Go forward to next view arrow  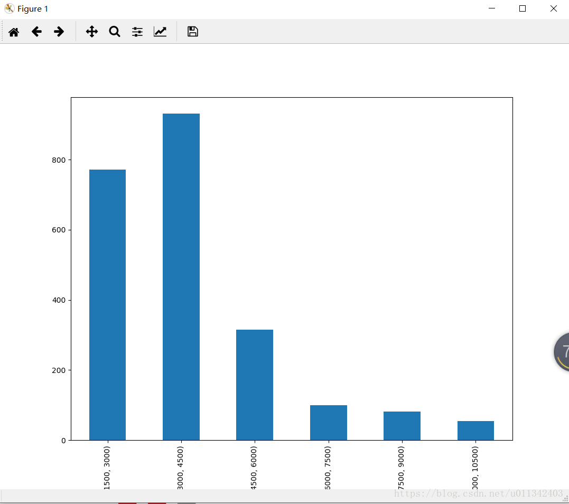pos(59,32)
